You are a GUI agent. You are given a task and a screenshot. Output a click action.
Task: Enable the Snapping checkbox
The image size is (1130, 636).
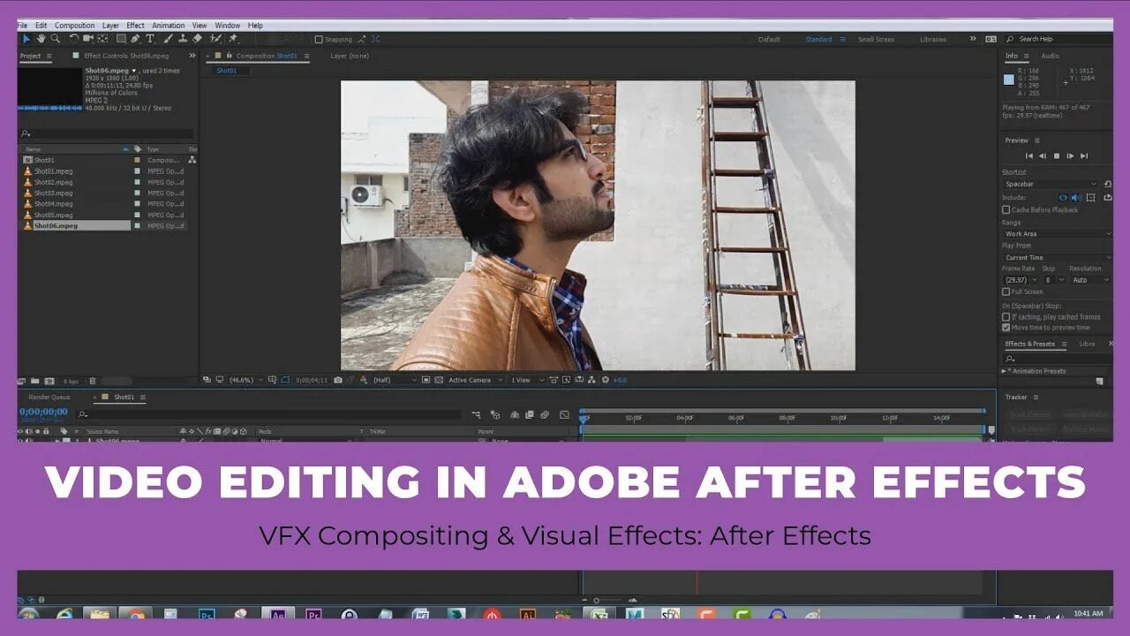pyautogui.click(x=319, y=39)
